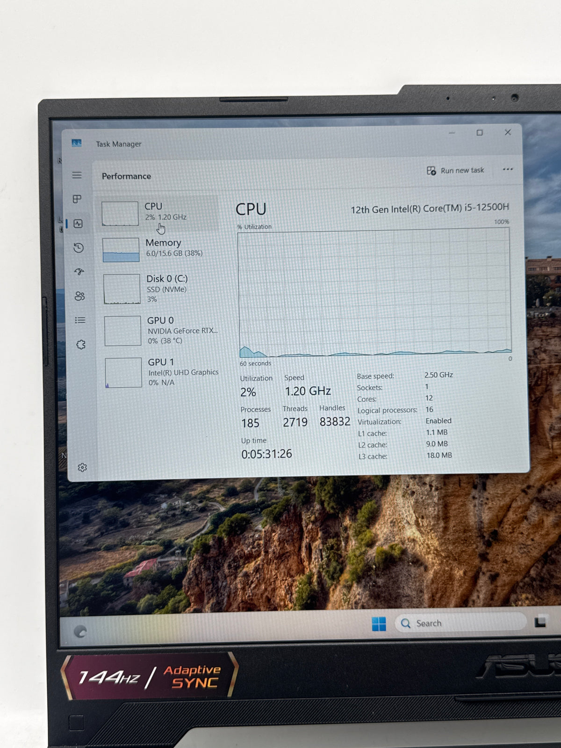Click the Disk 0 mini graph thumbnail
Screen dimensions: 561x748
click(x=122, y=289)
